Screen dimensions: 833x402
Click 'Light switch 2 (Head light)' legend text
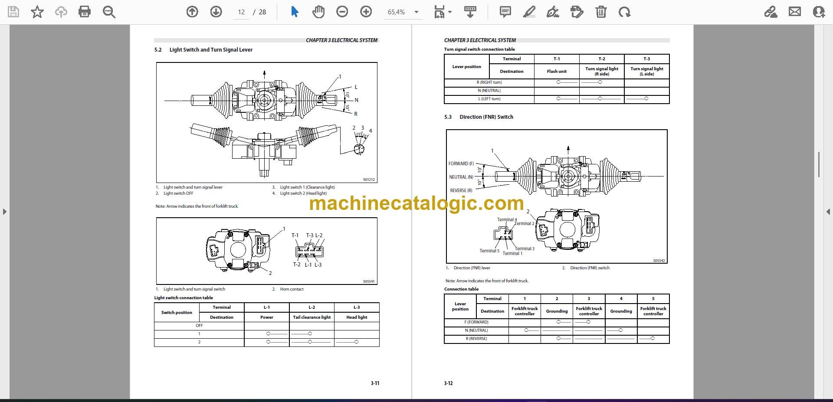click(x=303, y=193)
